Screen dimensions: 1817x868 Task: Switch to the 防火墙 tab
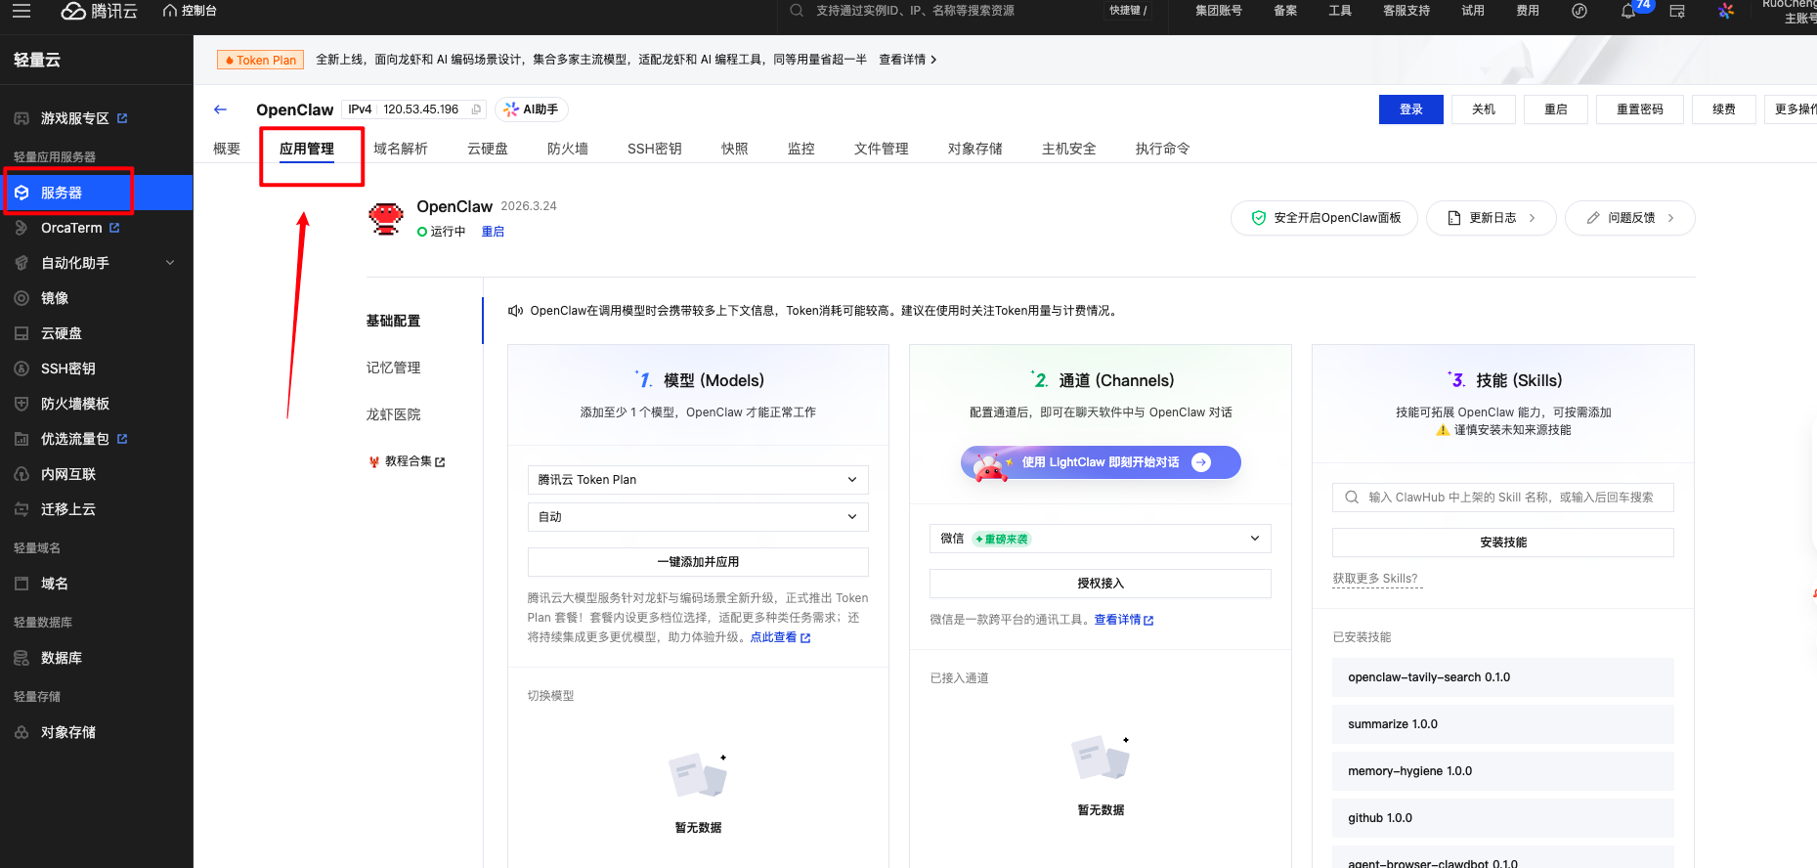point(568,149)
